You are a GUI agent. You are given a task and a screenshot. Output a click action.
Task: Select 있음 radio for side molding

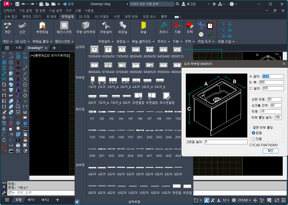pos(254,139)
